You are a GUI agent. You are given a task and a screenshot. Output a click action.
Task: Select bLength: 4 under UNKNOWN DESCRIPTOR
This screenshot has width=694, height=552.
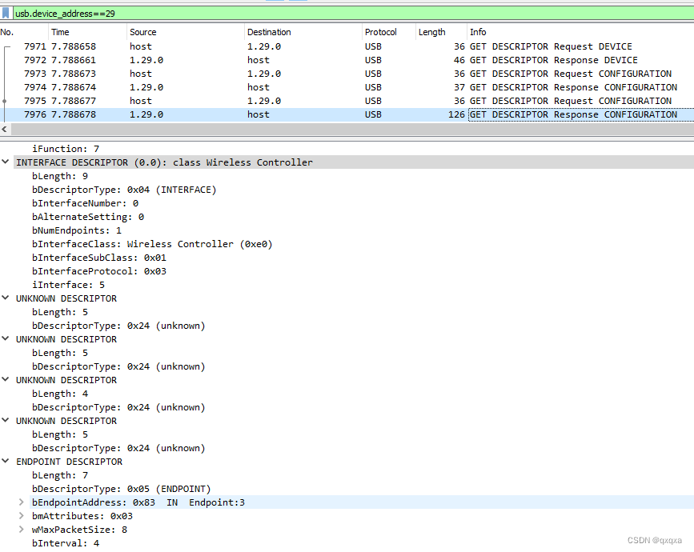pyautogui.click(x=60, y=394)
